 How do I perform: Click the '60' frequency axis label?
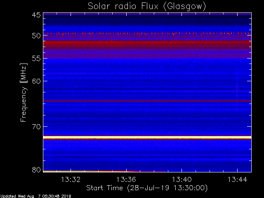[36, 81]
